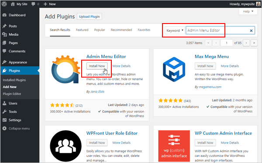Click the Admin Menu Editor gear logo
This screenshot has height=163, width=262.
pyautogui.click(x=66, y=69)
